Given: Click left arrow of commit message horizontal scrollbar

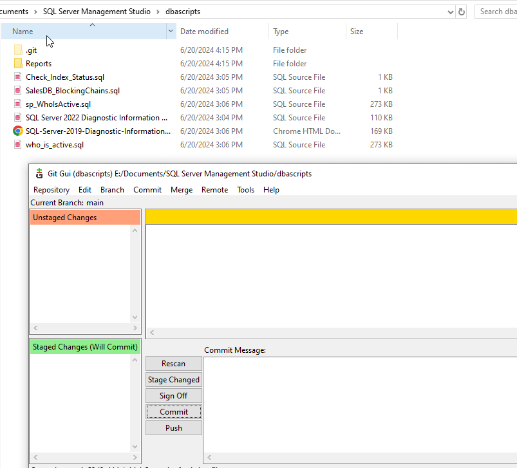Looking at the screenshot, I should (209, 458).
